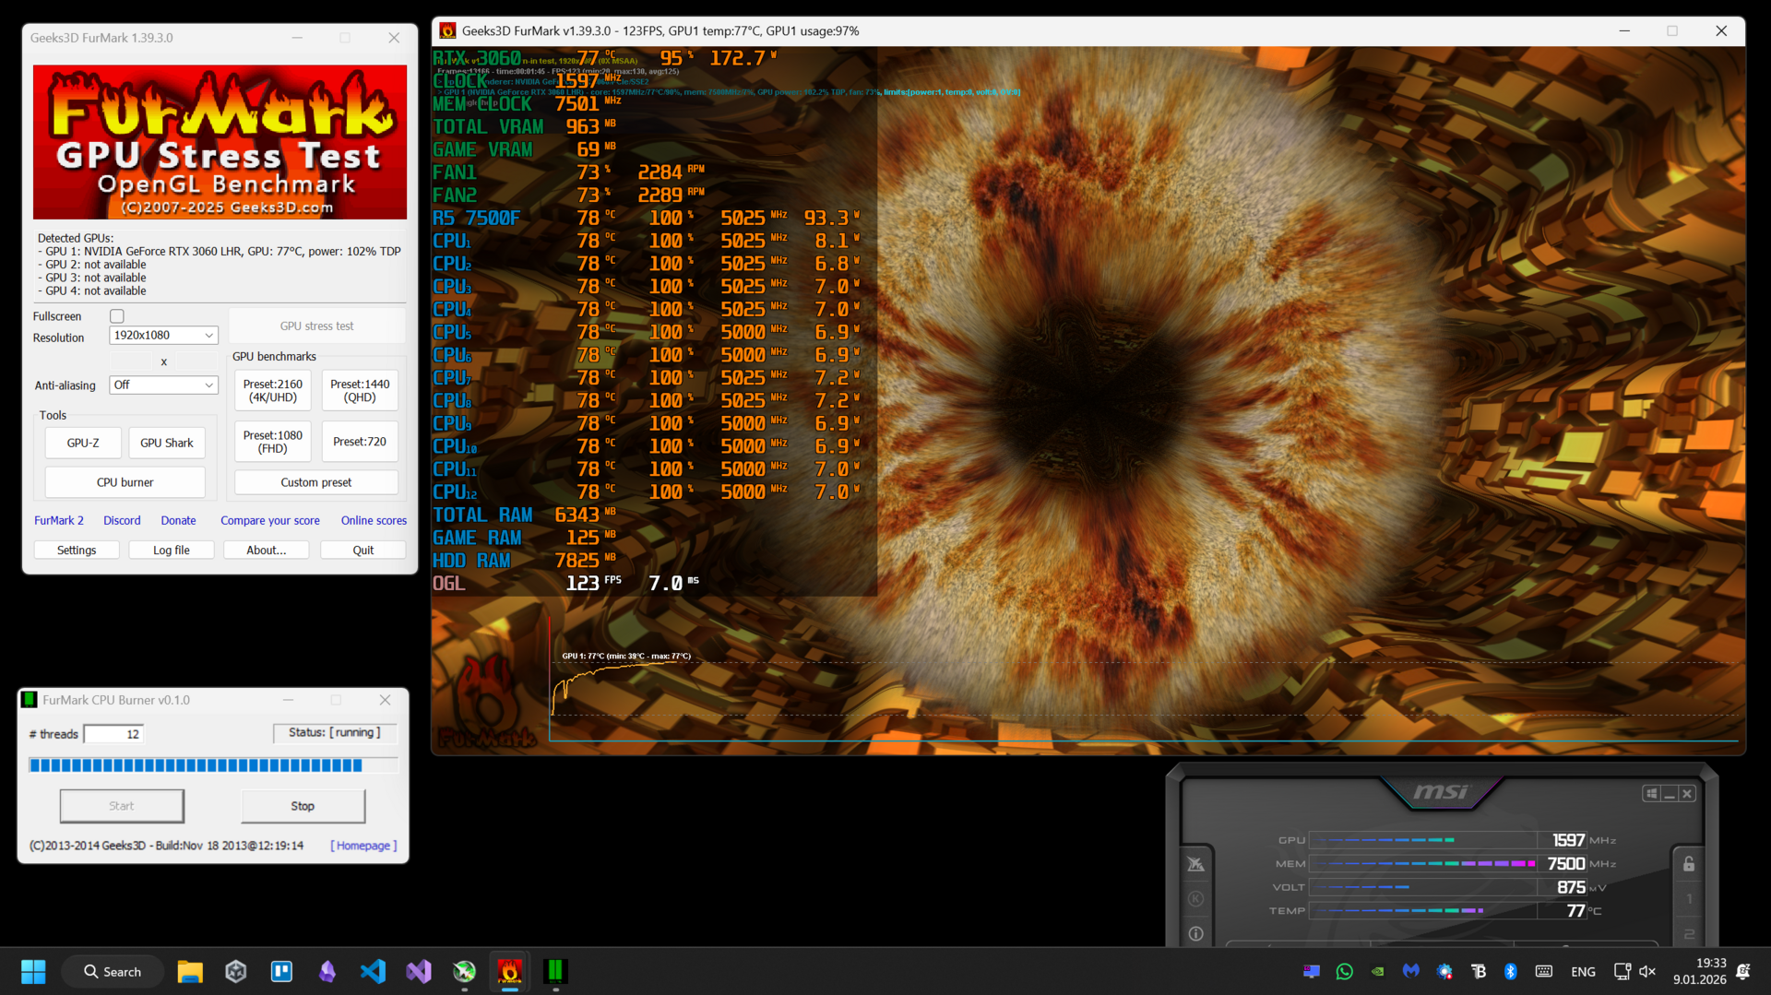Click the MEM clock bar in Afterburner

click(1421, 864)
